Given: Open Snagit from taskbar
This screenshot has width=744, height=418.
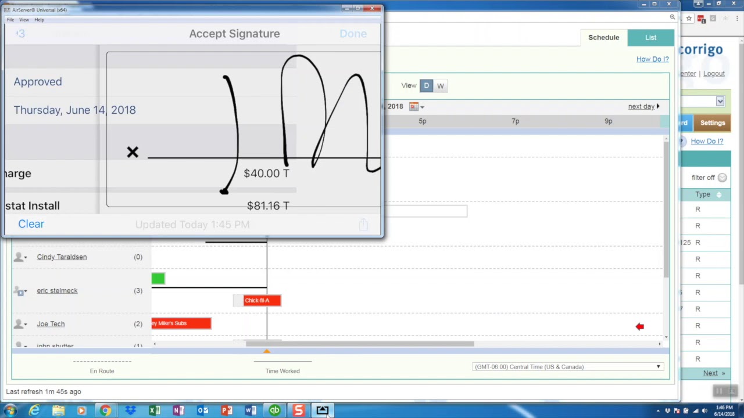Looking at the screenshot, I should pyautogui.click(x=298, y=410).
